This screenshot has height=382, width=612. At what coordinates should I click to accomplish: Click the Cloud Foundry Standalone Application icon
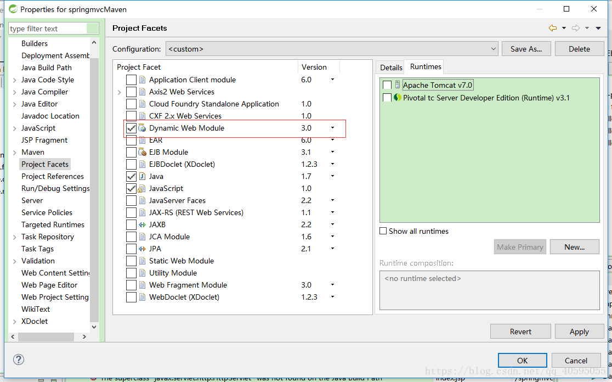(142, 104)
